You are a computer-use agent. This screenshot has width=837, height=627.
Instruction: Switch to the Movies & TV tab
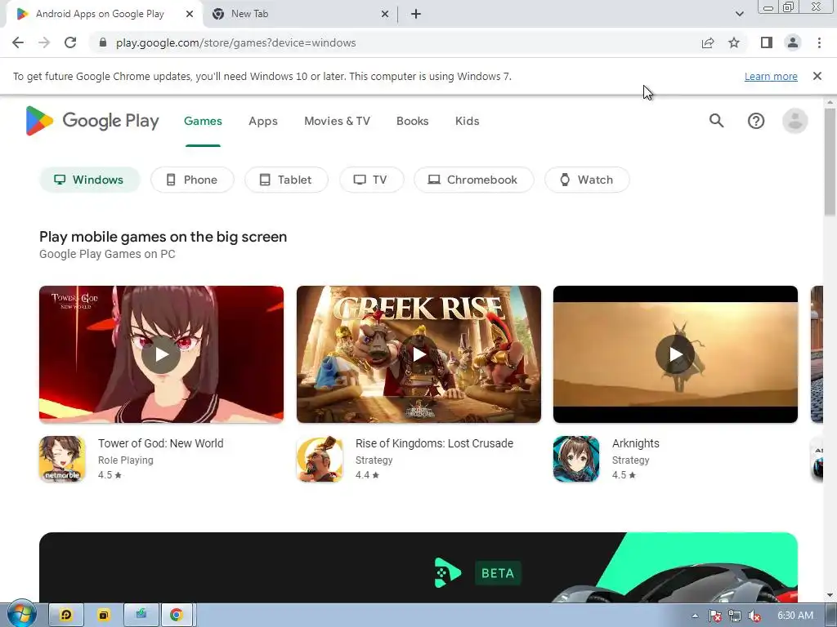[x=337, y=121]
